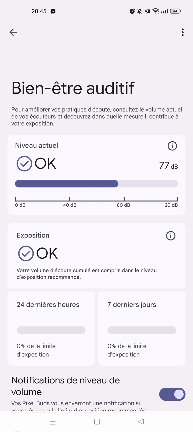Go back with the arrow icon
Screen dimensions: 193x432
13,32
